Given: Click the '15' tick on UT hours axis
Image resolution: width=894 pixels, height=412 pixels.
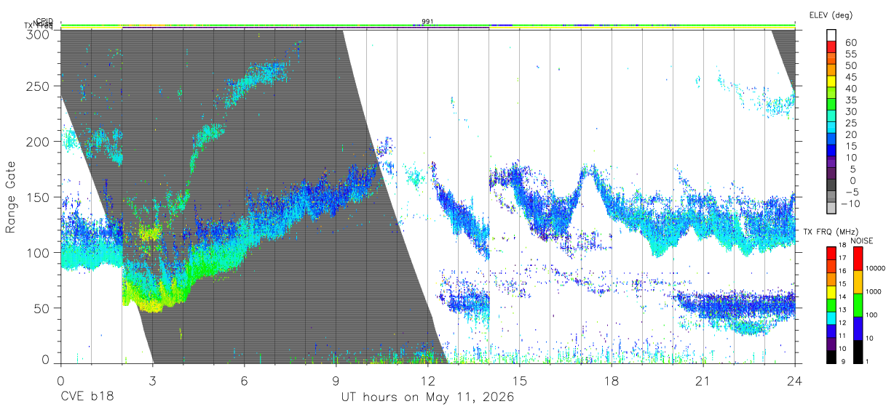Looking at the screenshot, I should coord(520,381).
